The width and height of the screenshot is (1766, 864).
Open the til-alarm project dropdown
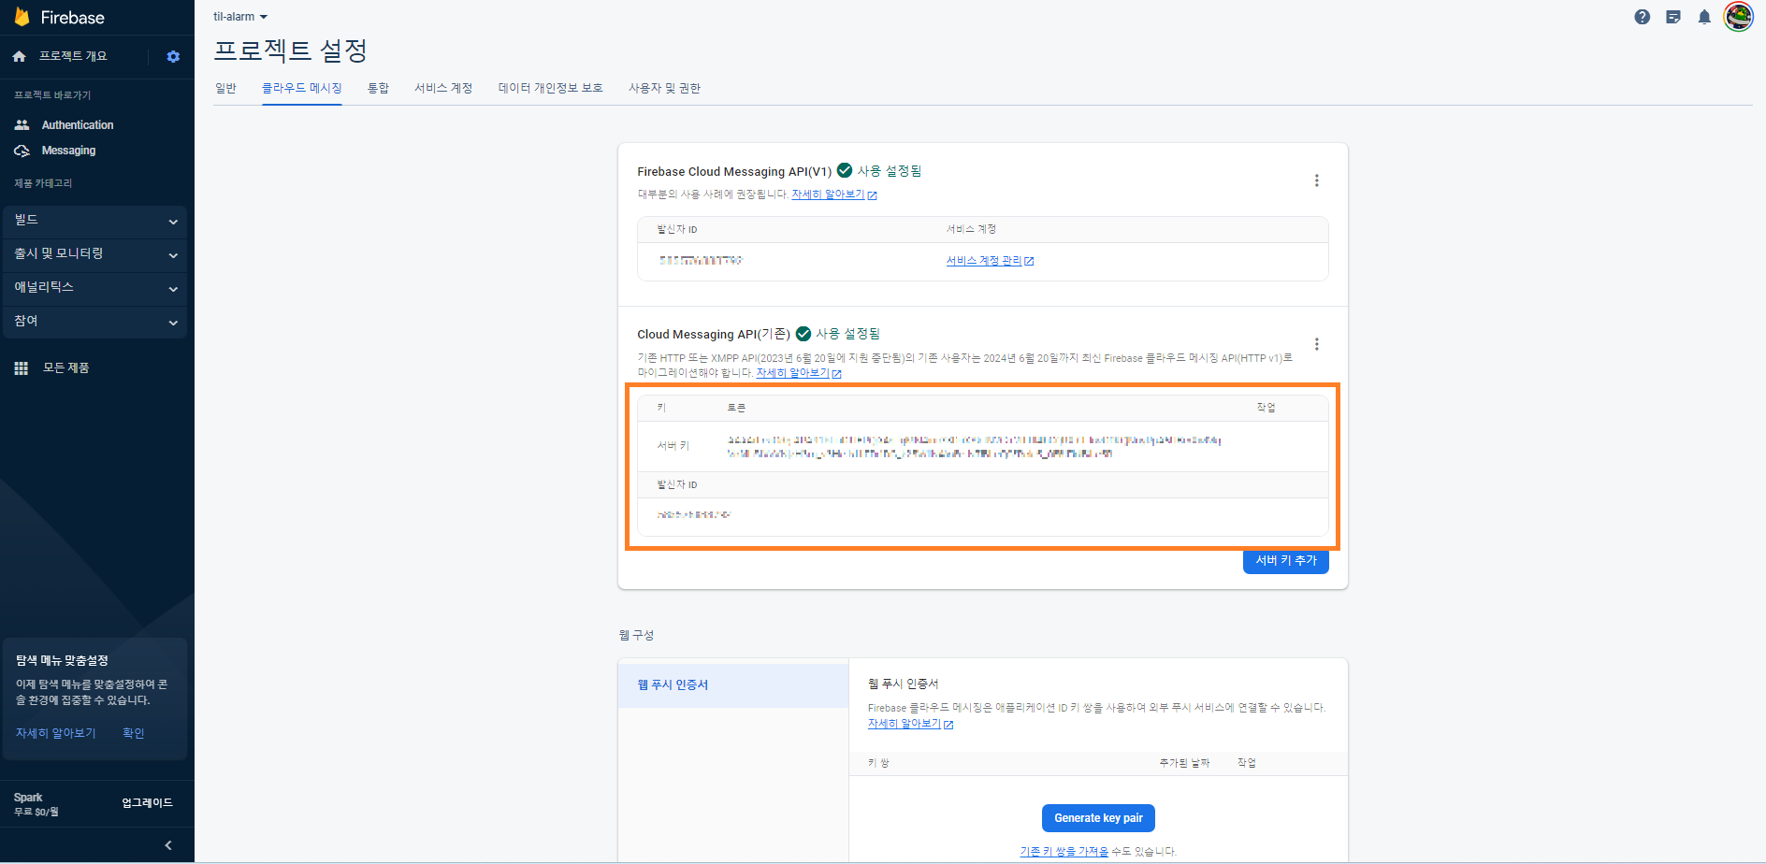[240, 17]
